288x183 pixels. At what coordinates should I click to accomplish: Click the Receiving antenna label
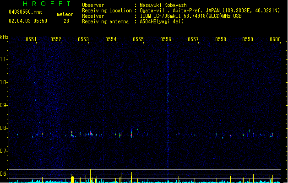coord(105,22)
